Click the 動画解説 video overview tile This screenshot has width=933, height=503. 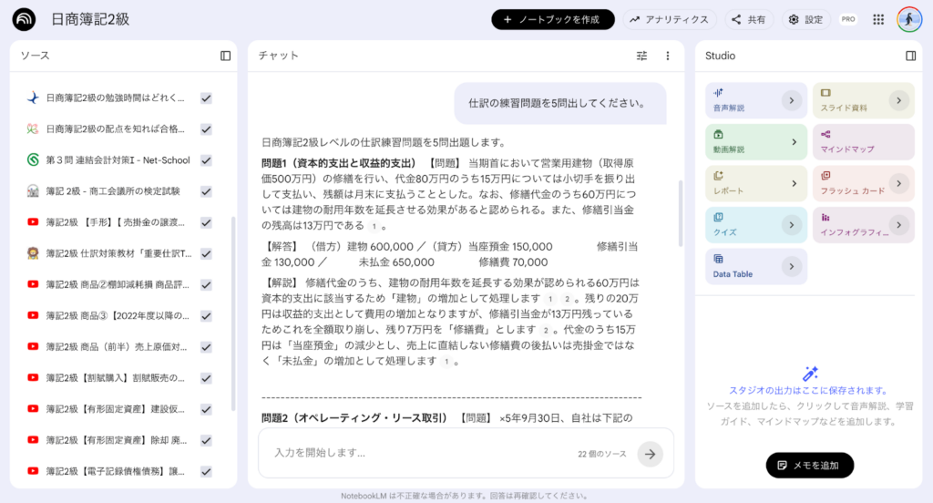(x=755, y=141)
